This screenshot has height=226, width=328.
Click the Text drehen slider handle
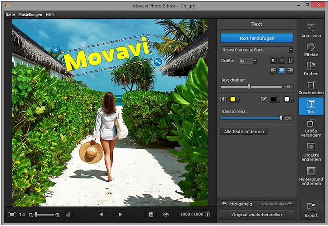coord(249,86)
